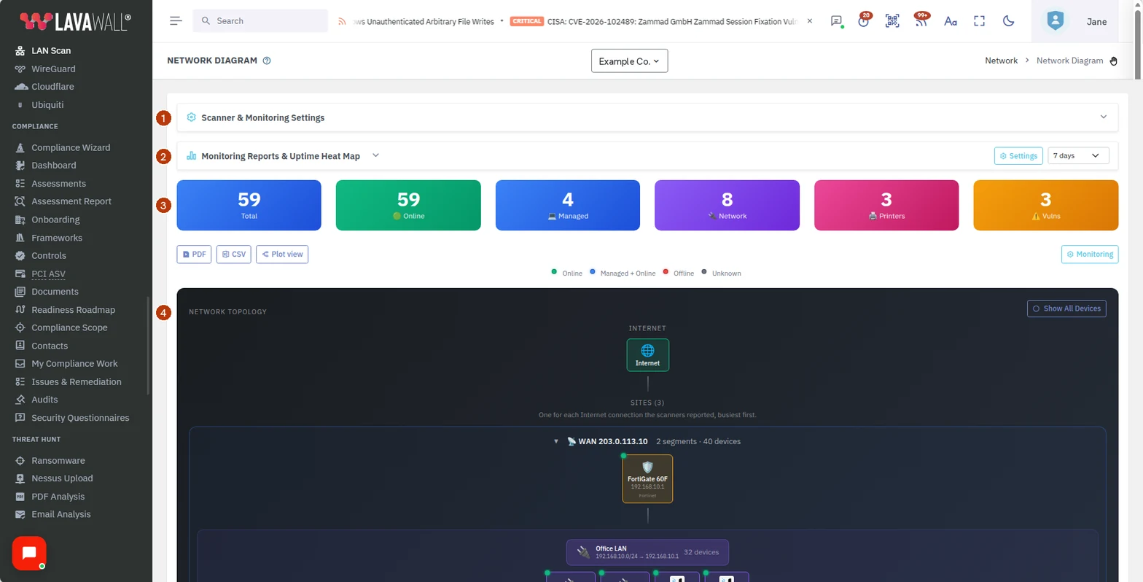The image size is (1143, 582).
Task: Click the Online devices card
Action: point(408,205)
